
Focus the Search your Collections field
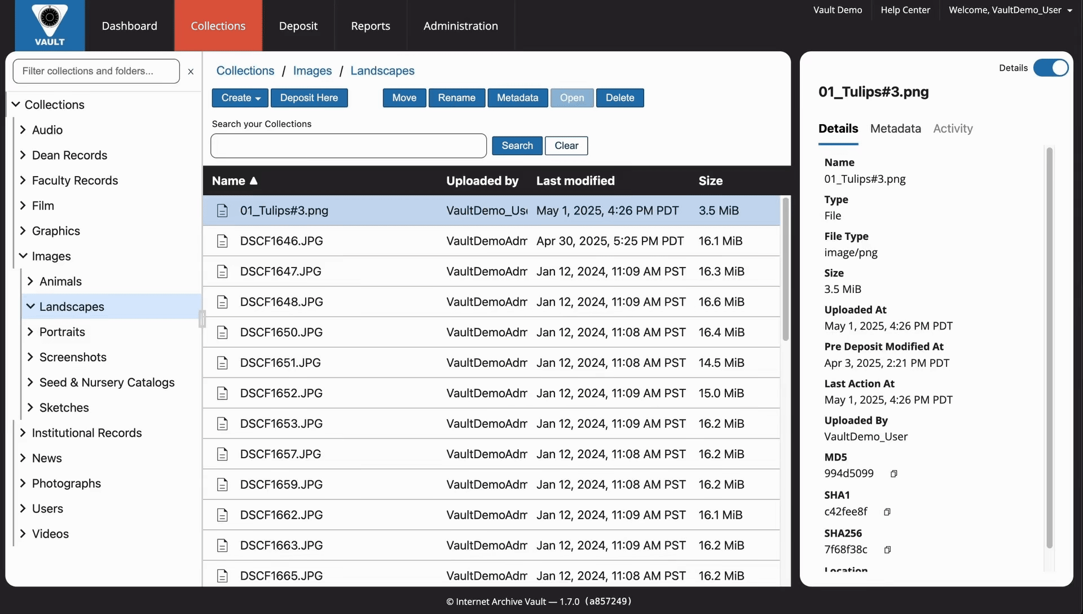click(x=349, y=146)
